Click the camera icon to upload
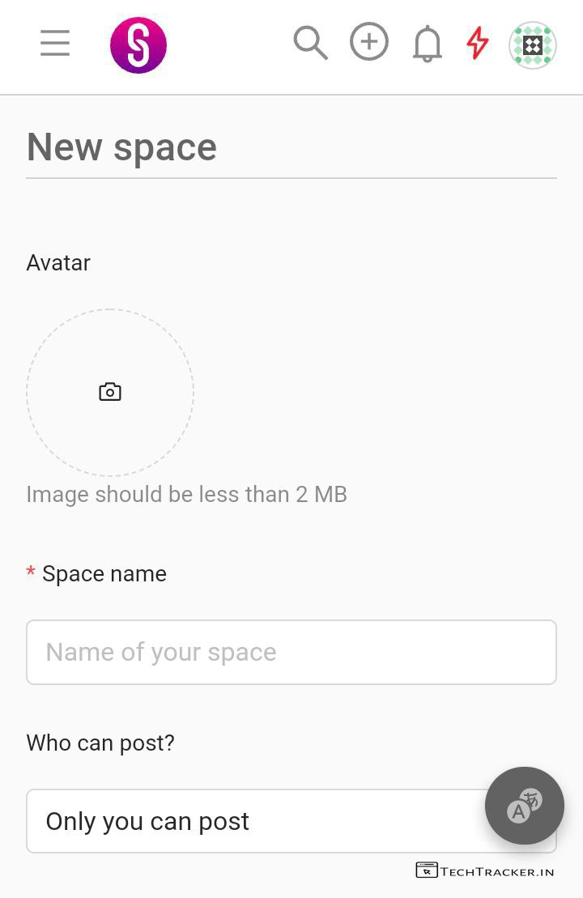Viewport: 583px width, 898px height. pyautogui.click(x=110, y=392)
